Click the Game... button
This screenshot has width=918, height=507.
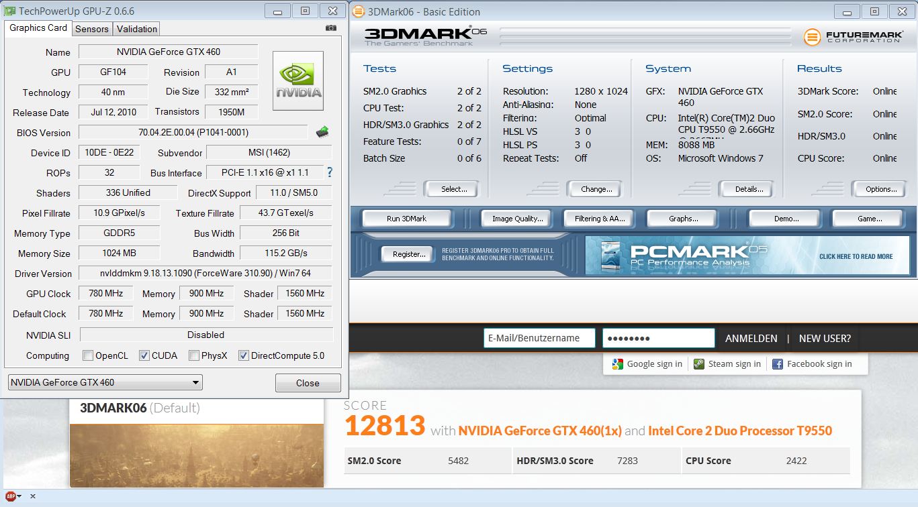point(869,219)
